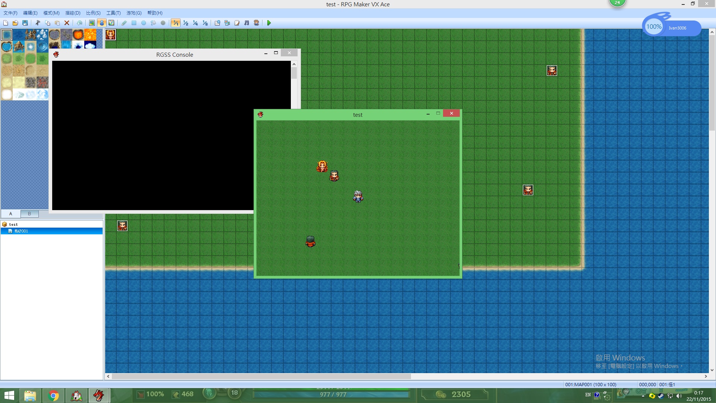Viewport: 716px width, 403px height.
Task: Select the Flood Fill tool
Action: 153,23
